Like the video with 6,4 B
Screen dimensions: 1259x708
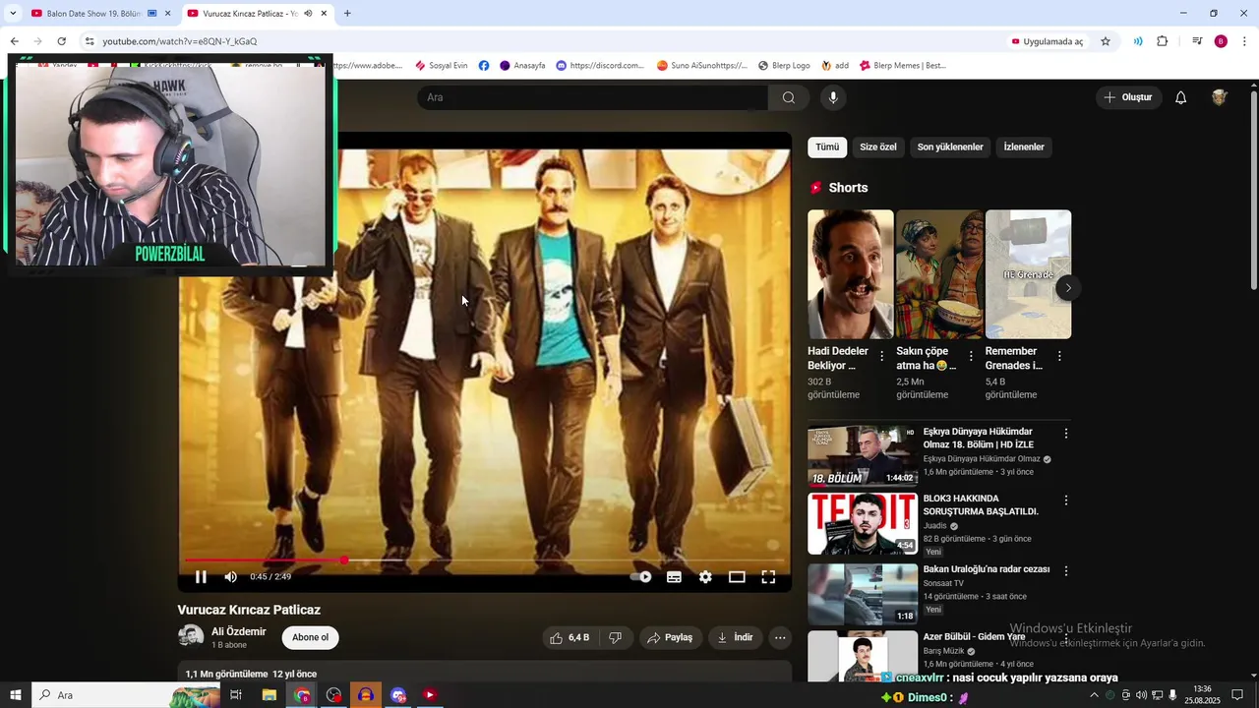coord(569,637)
